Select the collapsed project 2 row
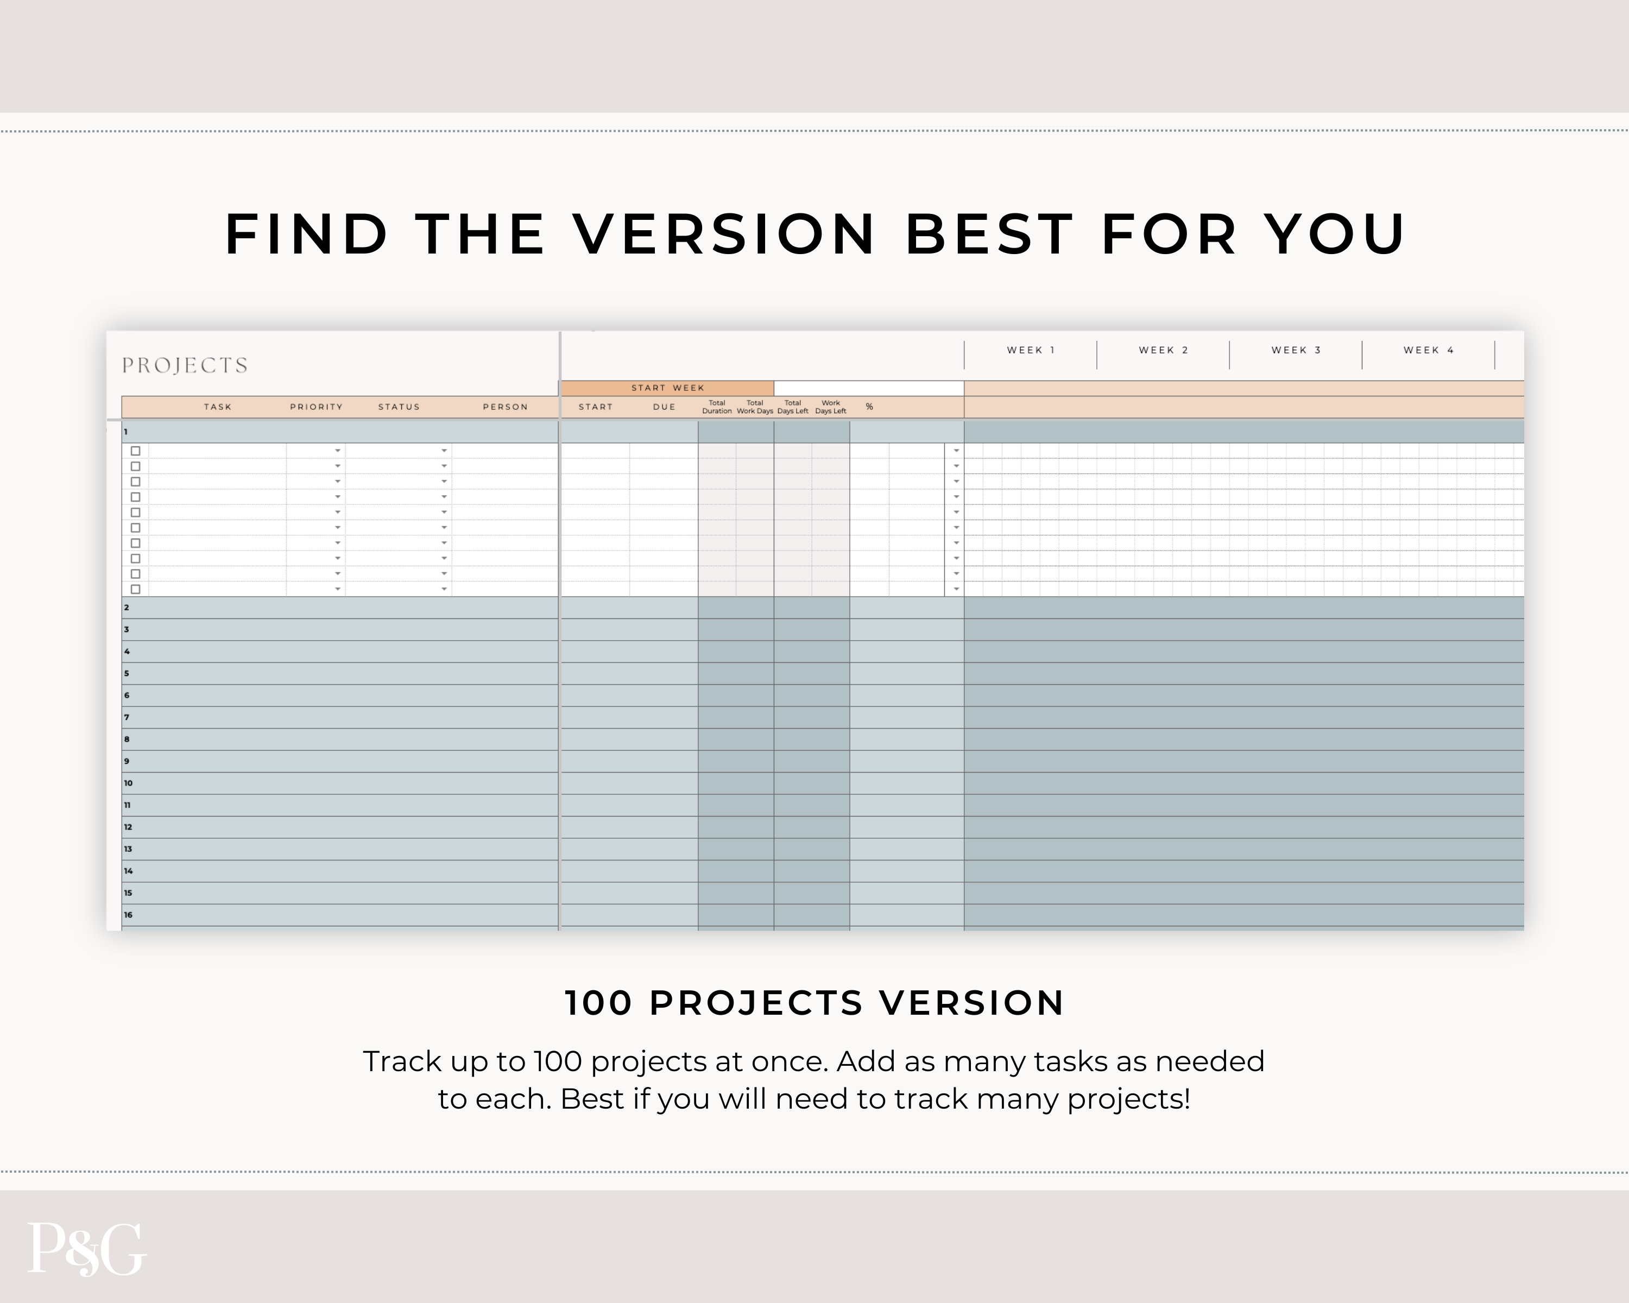1629x1303 pixels. [x=340, y=608]
